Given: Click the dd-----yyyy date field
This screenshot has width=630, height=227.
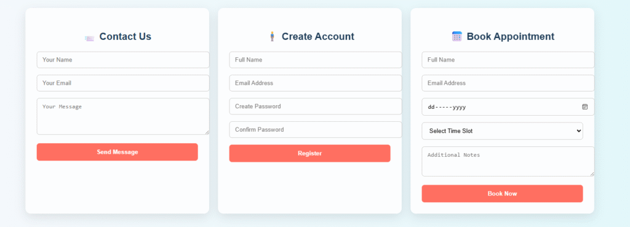Looking at the screenshot, I should (508, 107).
